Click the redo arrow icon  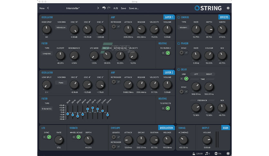coord(109,8)
